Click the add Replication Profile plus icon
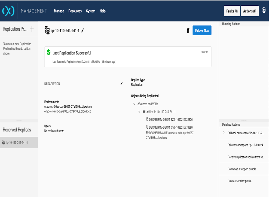This screenshot has height=197, width=269. tap(32, 29)
